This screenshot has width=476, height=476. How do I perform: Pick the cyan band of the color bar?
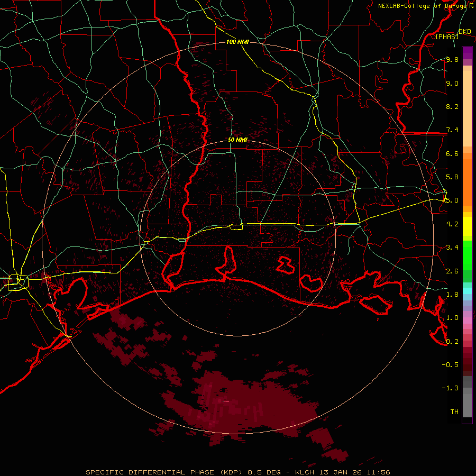[467, 290]
